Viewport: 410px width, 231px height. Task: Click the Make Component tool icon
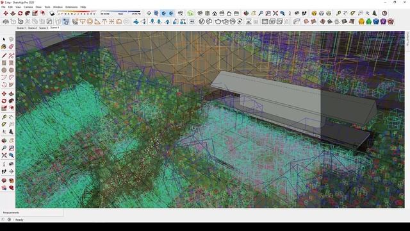point(11,39)
